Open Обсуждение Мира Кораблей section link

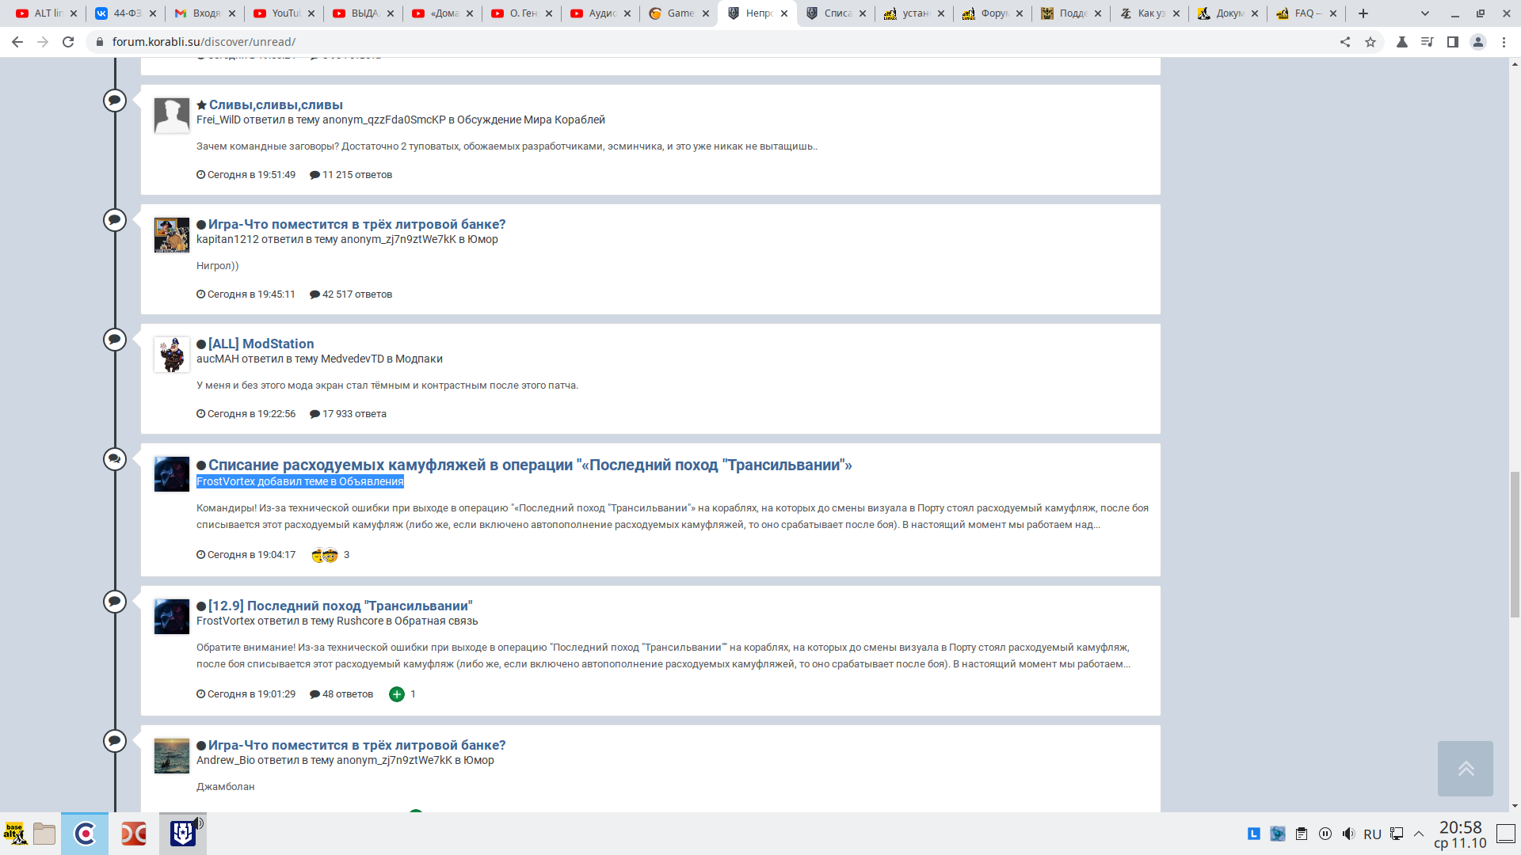pyautogui.click(x=531, y=120)
